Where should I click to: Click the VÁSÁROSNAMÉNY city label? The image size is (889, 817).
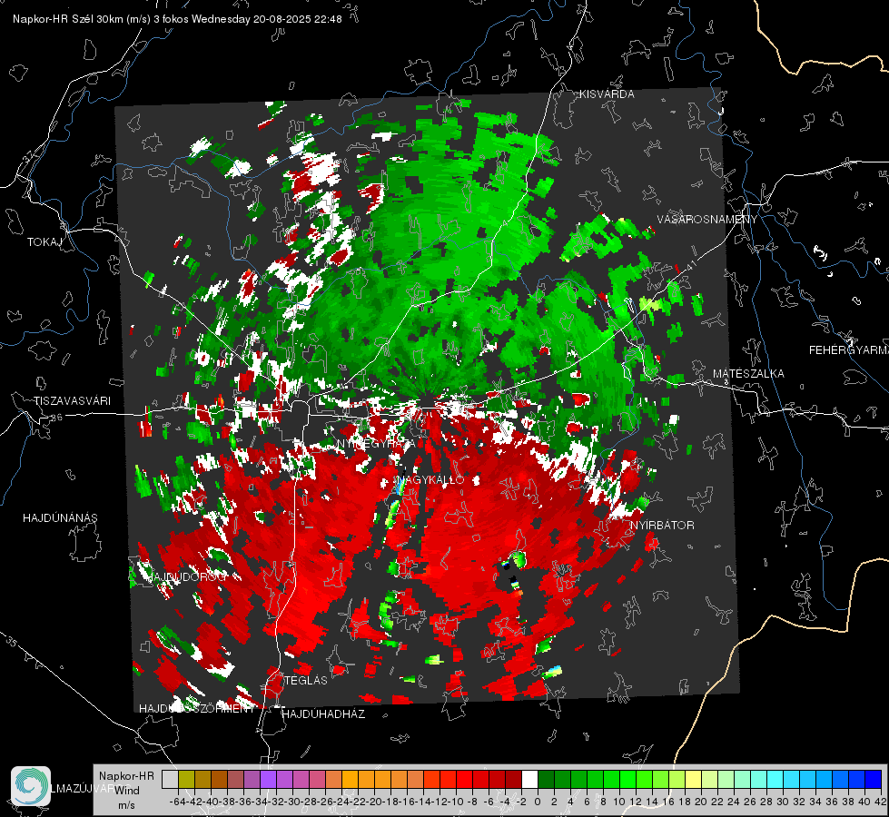pyautogui.click(x=707, y=220)
